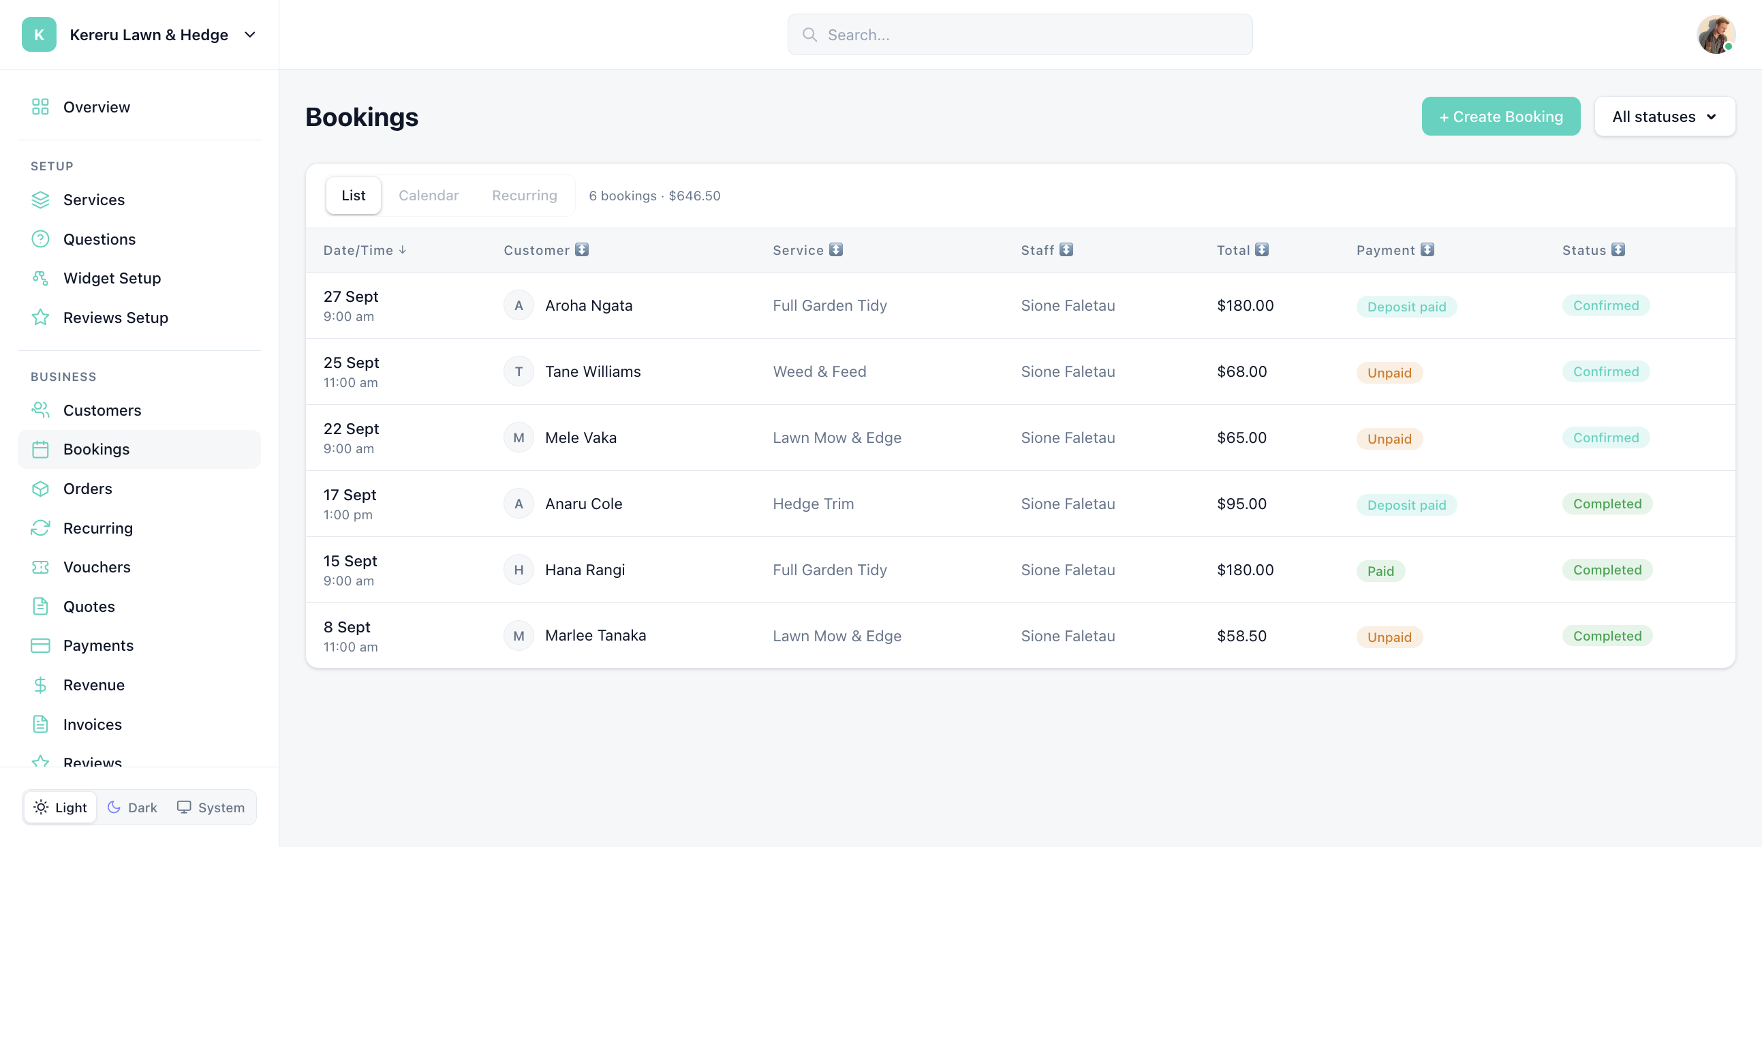1762x1059 pixels.
Task: Click the Unpaid badge for Mele Vaka
Action: [x=1389, y=439]
